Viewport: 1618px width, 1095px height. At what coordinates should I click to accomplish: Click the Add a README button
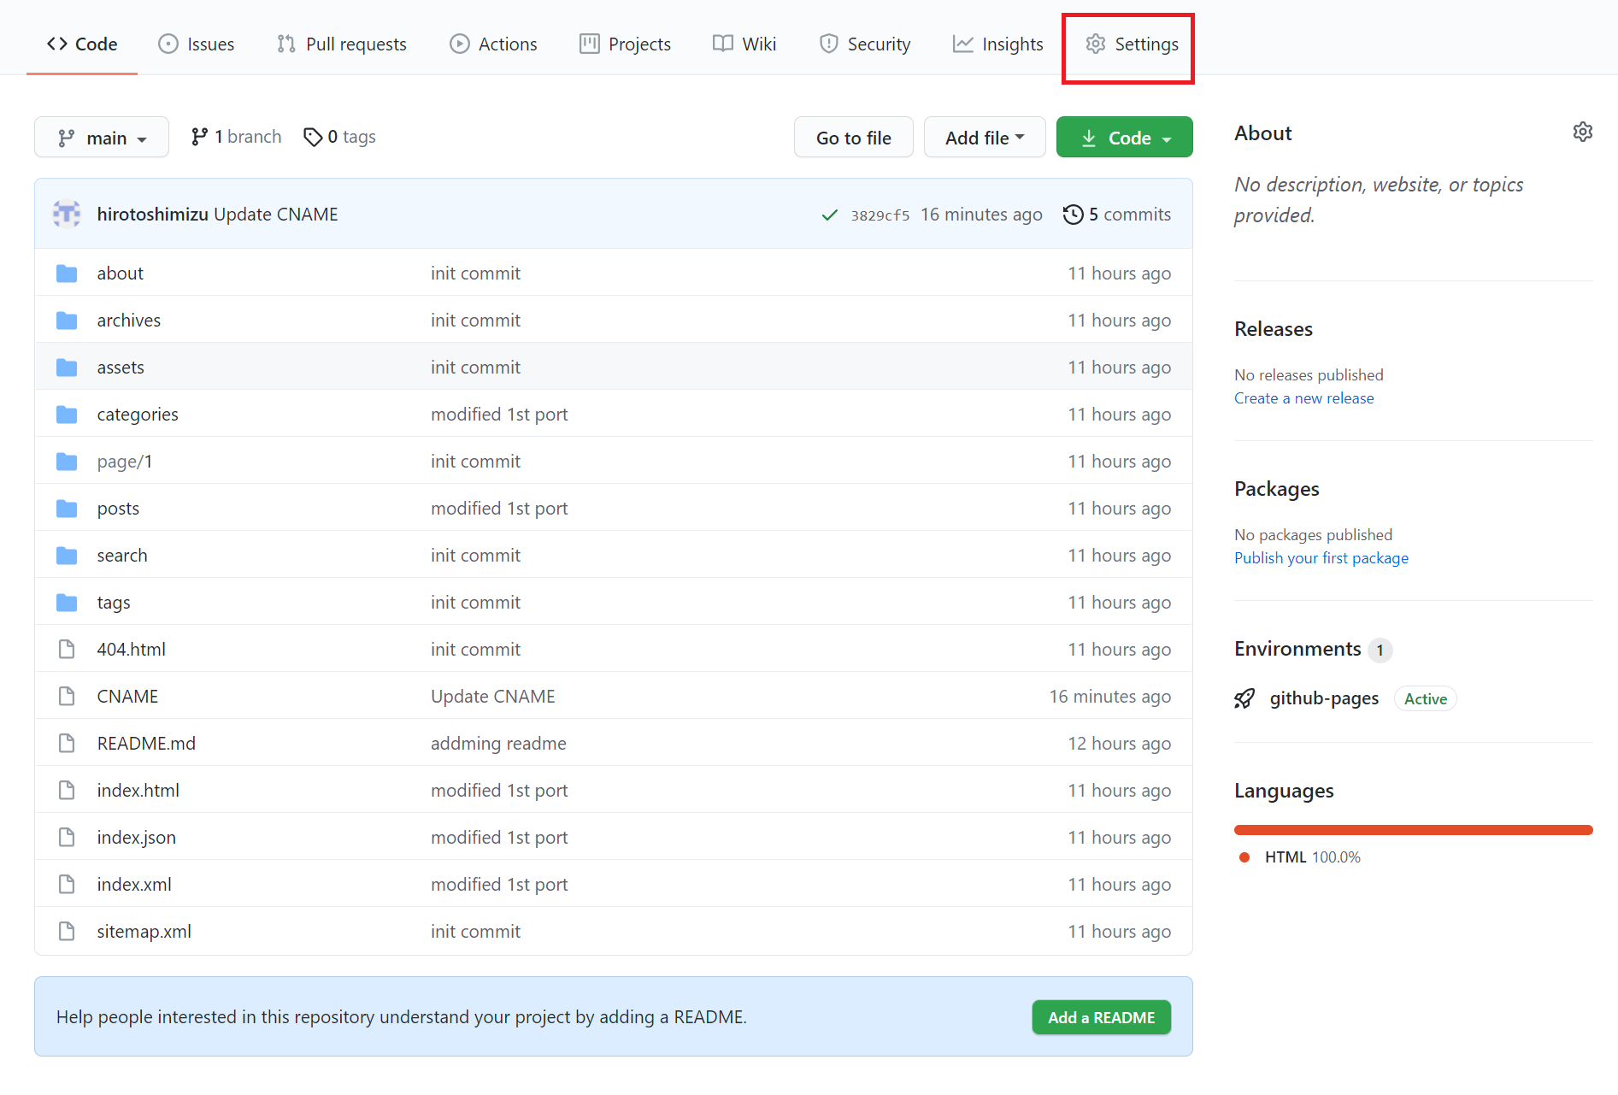1101,1017
